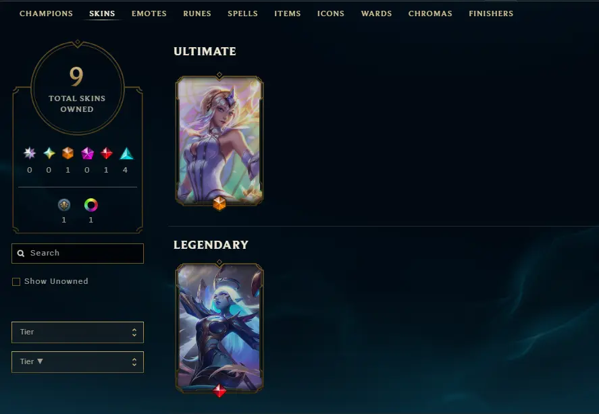Viewport: 599px width, 414px height.
Task: Click inside the Search input field
Action: (78, 254)
